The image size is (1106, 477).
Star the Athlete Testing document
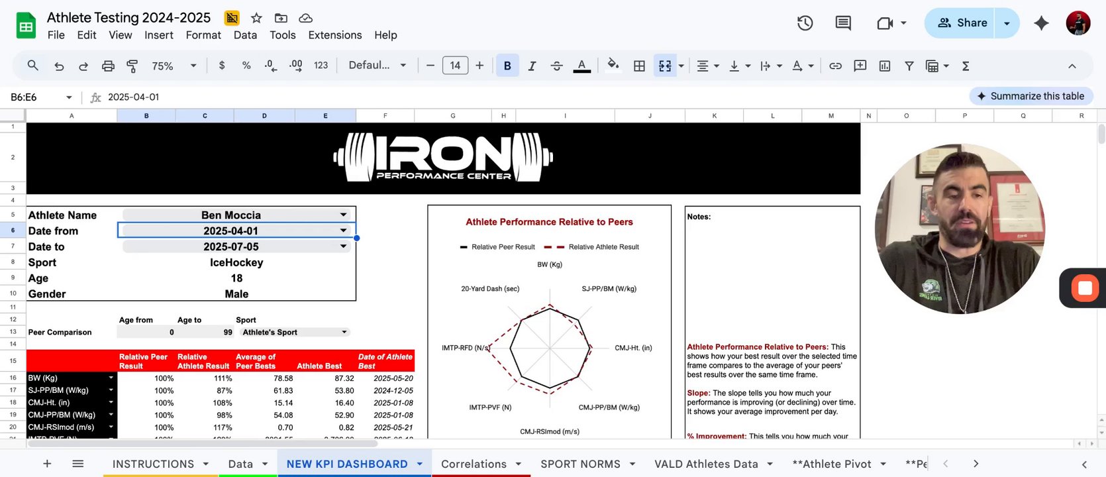click(256, 18)
